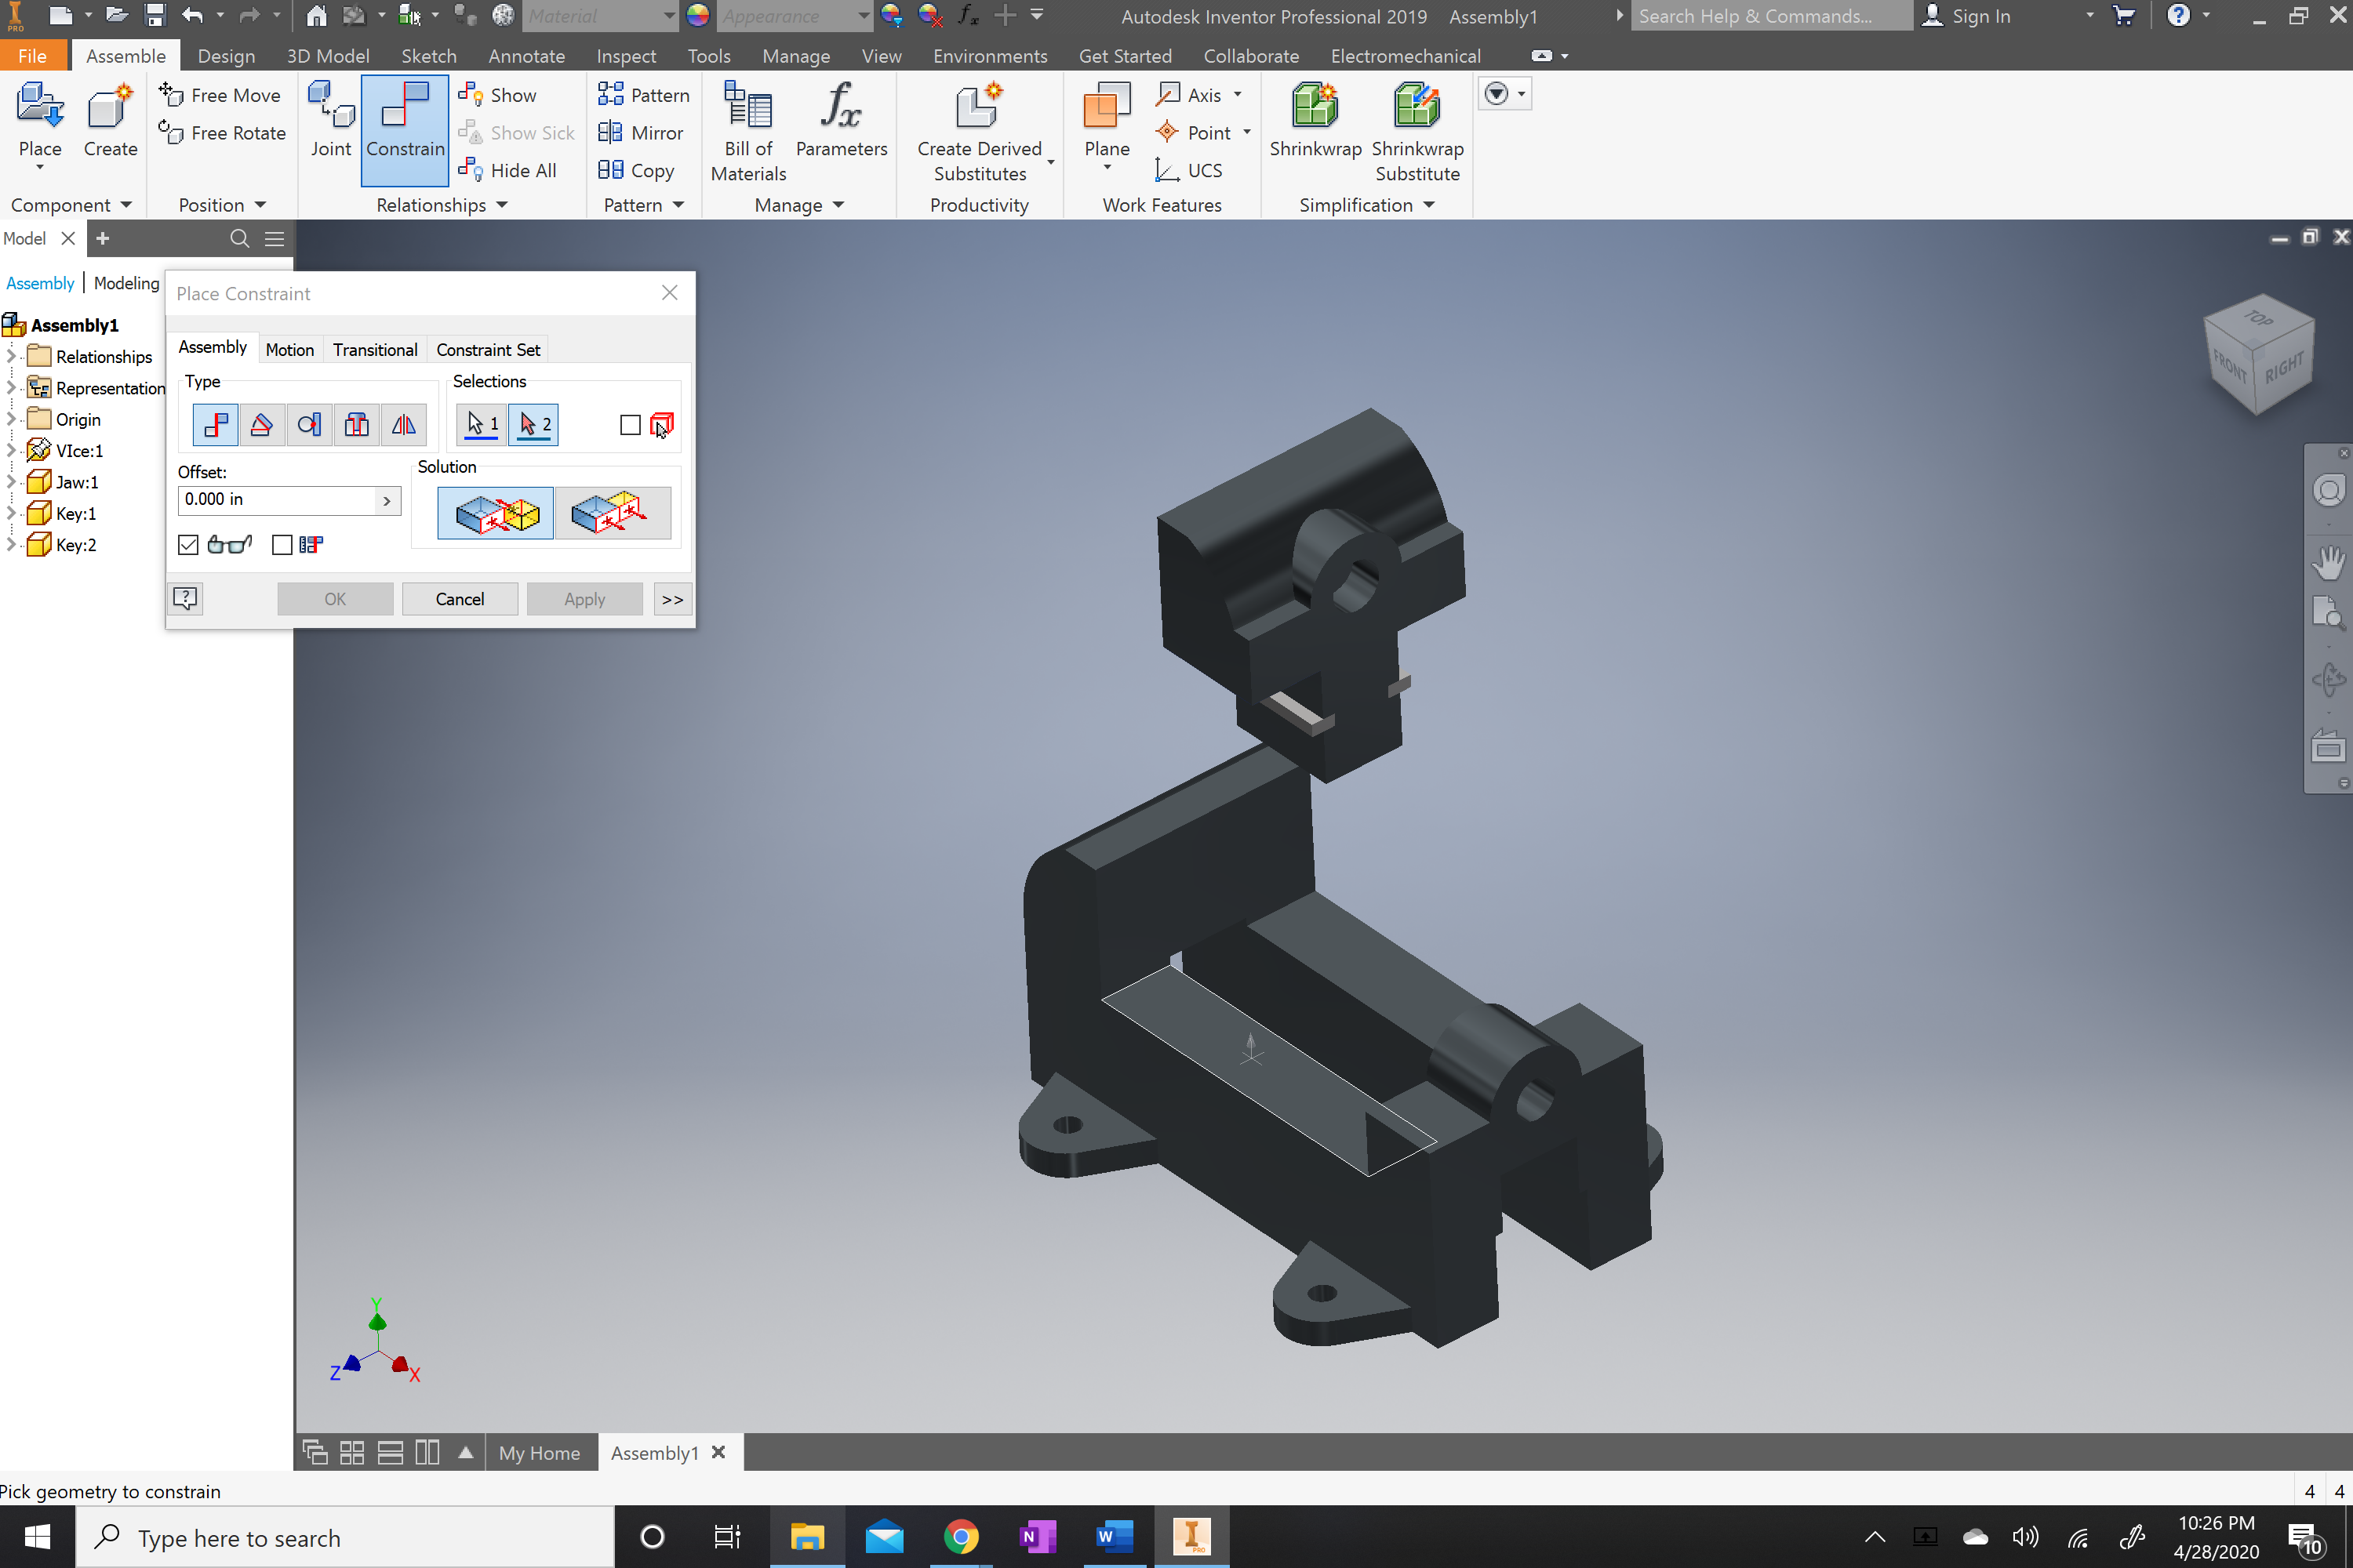Click the Create component tool
This screenshot has width=2353, height=1568.
click(110, 121)
